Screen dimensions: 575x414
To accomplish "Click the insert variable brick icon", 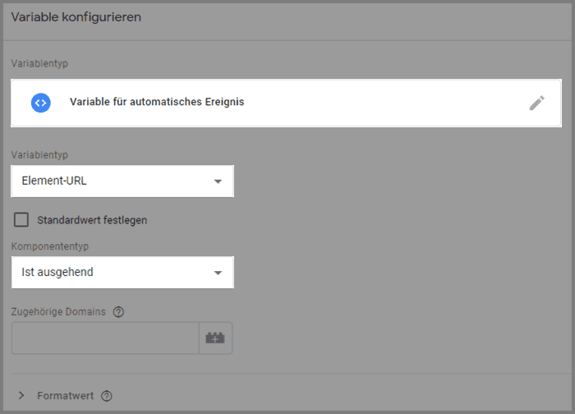I will 215,338.
